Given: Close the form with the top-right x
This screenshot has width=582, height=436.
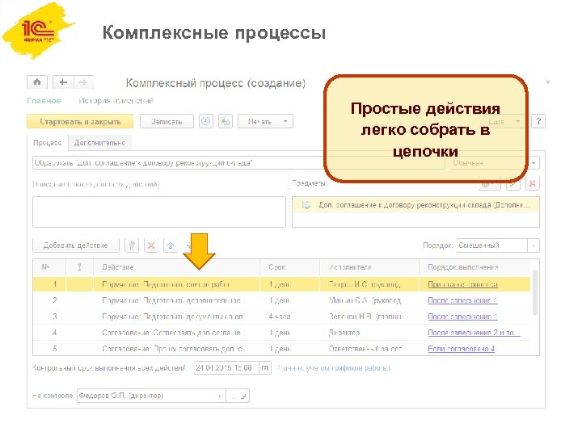Looking at the screenshot, I should [548, 82].
